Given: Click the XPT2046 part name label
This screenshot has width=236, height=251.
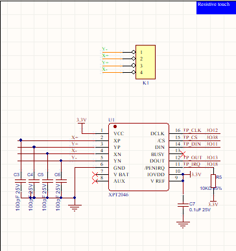Looking at the screenshot, I should [119, 194].
